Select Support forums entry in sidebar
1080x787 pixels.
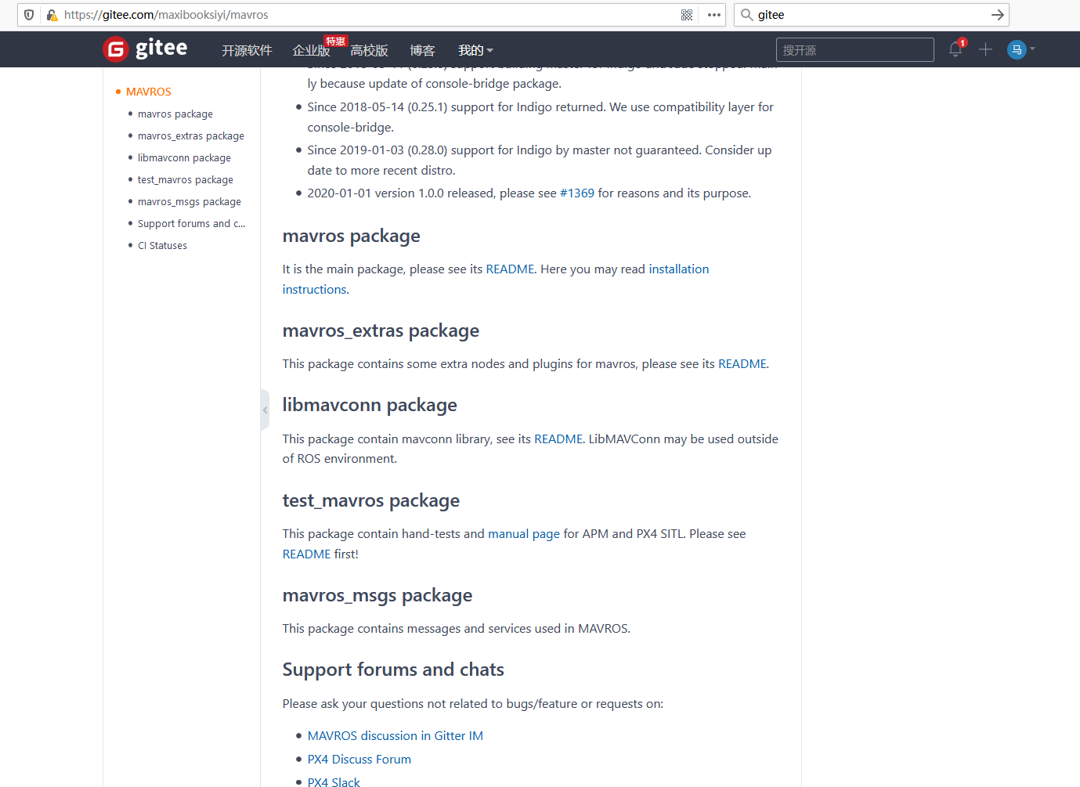(x=191, y=223)
